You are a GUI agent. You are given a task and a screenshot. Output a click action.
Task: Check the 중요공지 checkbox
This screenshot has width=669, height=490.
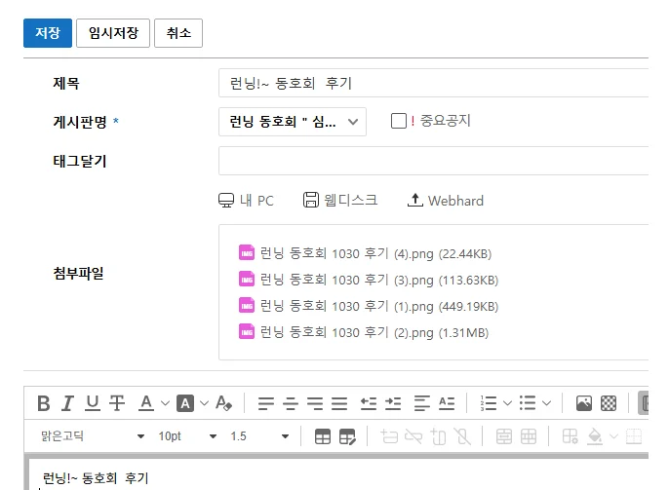pyautogui.click(x=398, y=121)
